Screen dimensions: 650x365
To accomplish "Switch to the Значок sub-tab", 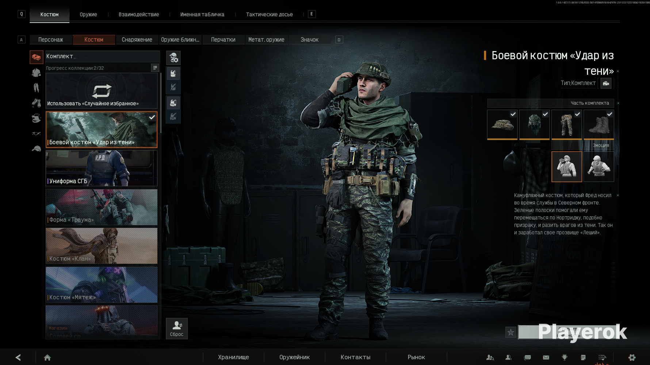I will pyautogui.click(x=309, y=40).
